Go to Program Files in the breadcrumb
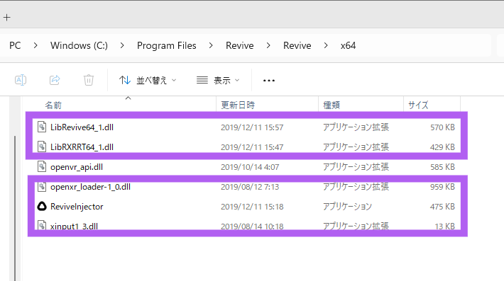 point(167,45)
